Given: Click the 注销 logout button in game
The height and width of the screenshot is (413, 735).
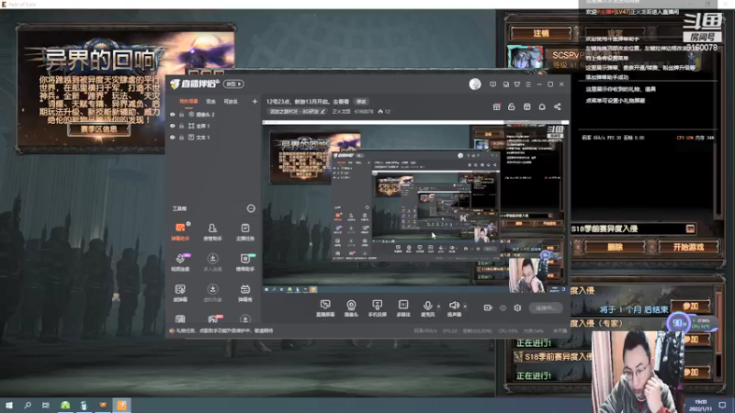Looking at the screenshot, I should [x=541, y=33].
